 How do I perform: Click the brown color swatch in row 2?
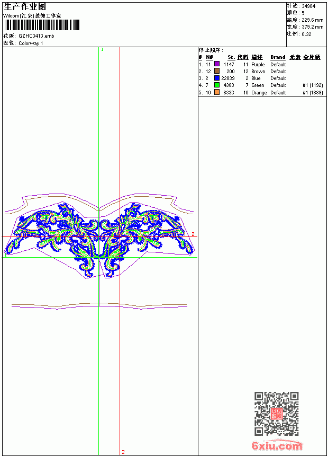(x=216, y=71)
